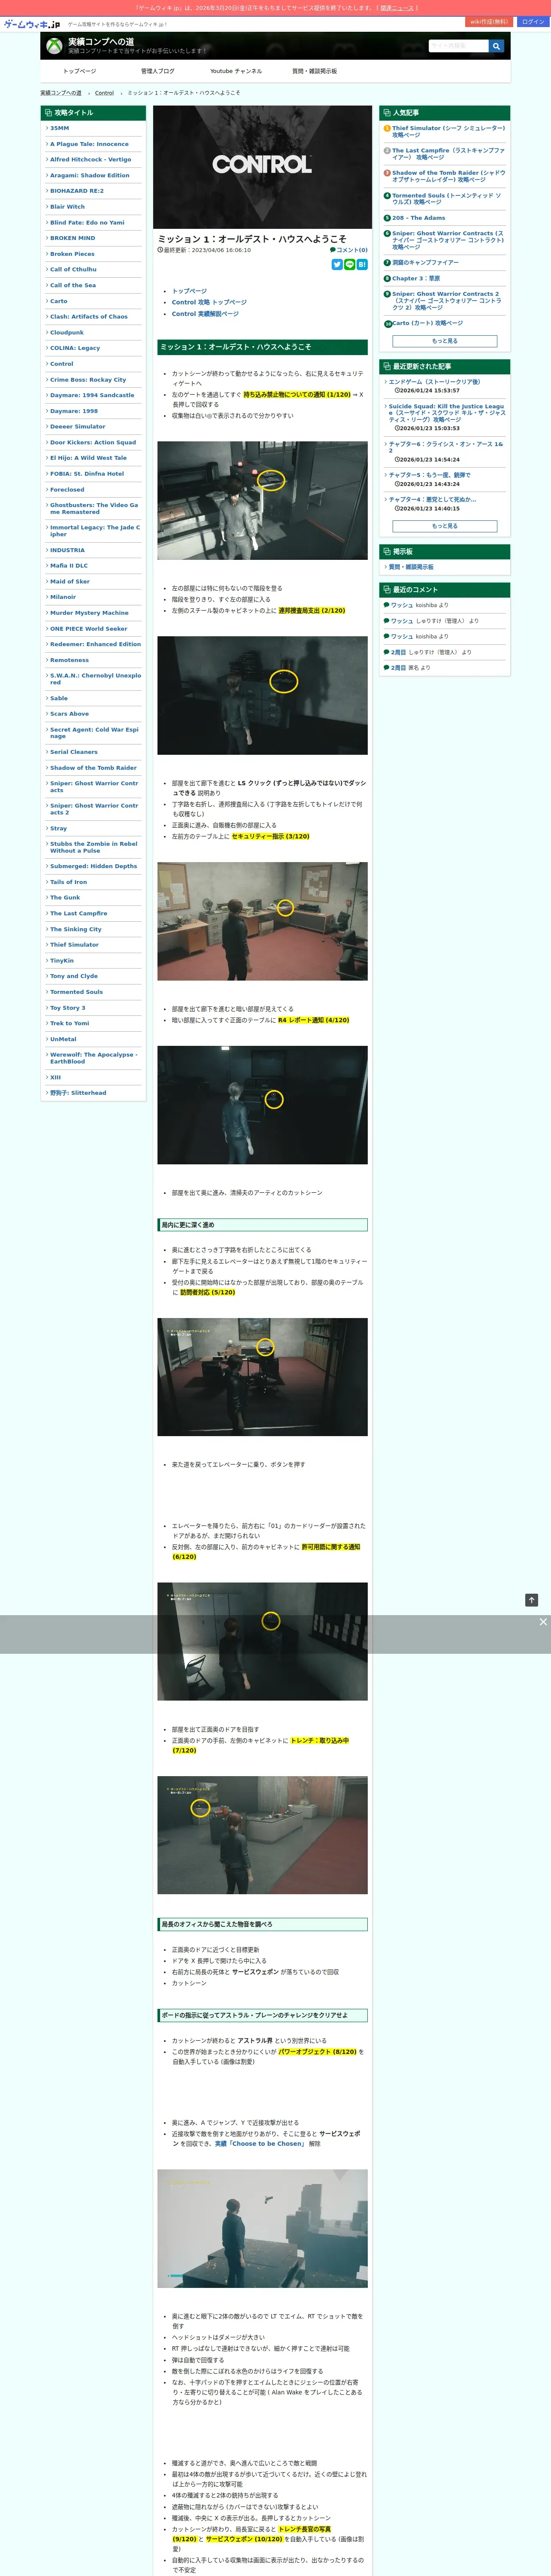Close the bottom overlay banner
This screenshot has height=2576, width=551.
543,1622
